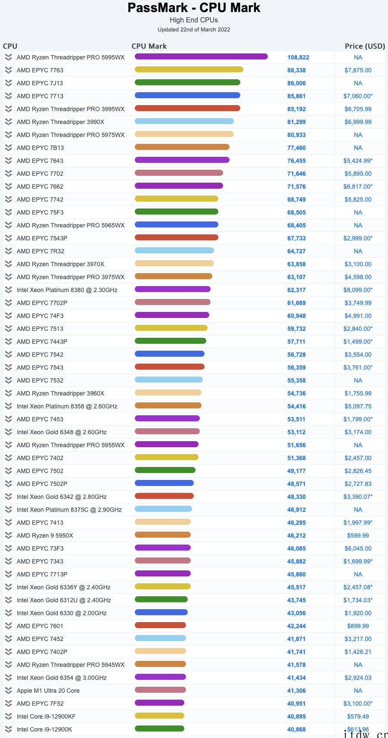Open Apple M1 Ultra 20 Core link
388x738 pixels.
(48, 691)
